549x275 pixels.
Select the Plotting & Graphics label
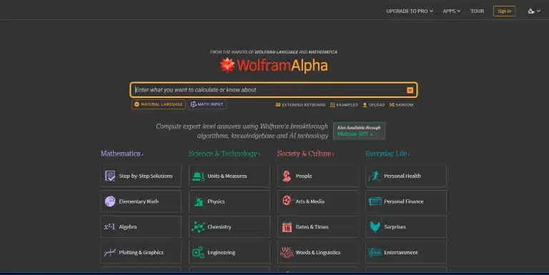(x=141, y=252)
